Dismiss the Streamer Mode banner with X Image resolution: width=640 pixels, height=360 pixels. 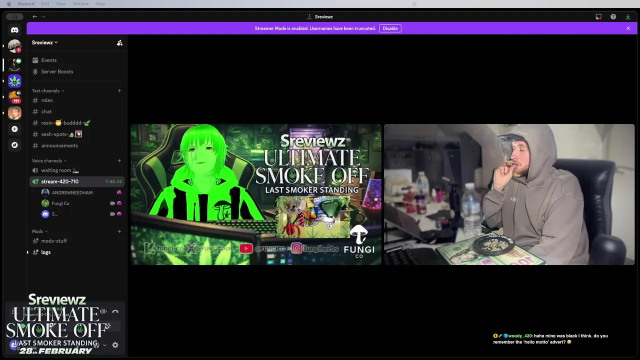628,28
